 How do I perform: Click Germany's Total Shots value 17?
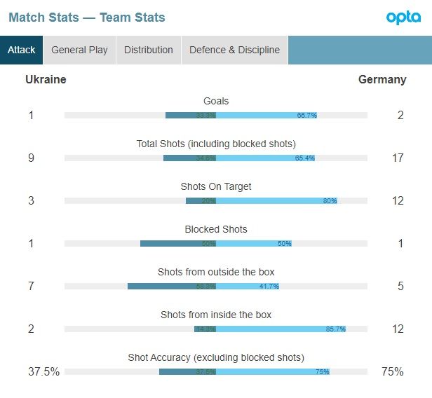(398, 158)
